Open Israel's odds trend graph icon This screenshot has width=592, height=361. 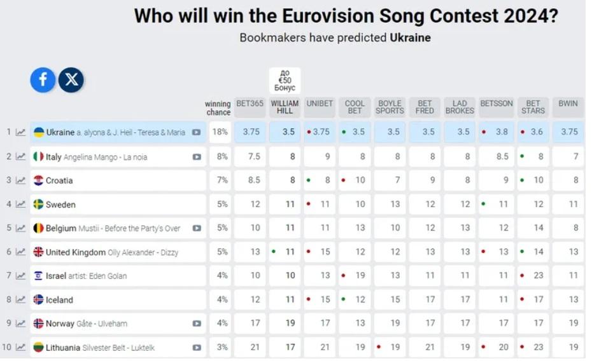[x=20, y=276]
